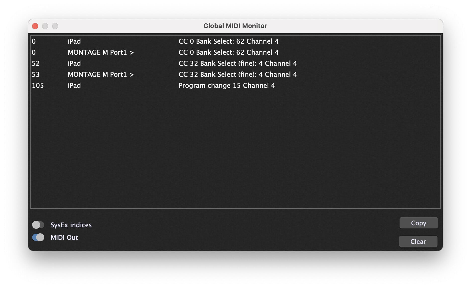This screenshot has height=288, width=471.
Task: Click the zoom button in the title bar
Action: (x=55, y=26)
